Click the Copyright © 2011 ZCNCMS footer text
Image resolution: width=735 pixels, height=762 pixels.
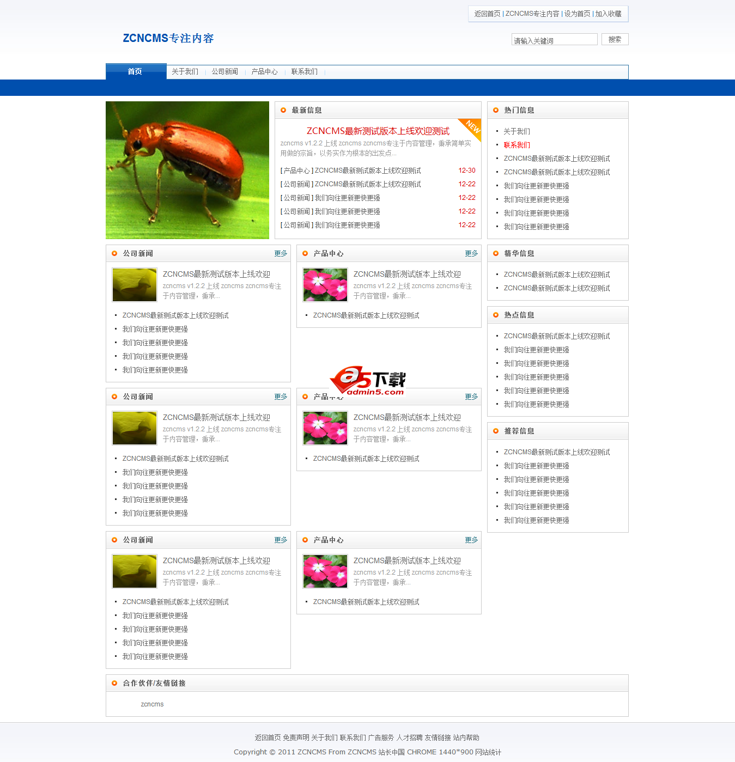point(280,752)
